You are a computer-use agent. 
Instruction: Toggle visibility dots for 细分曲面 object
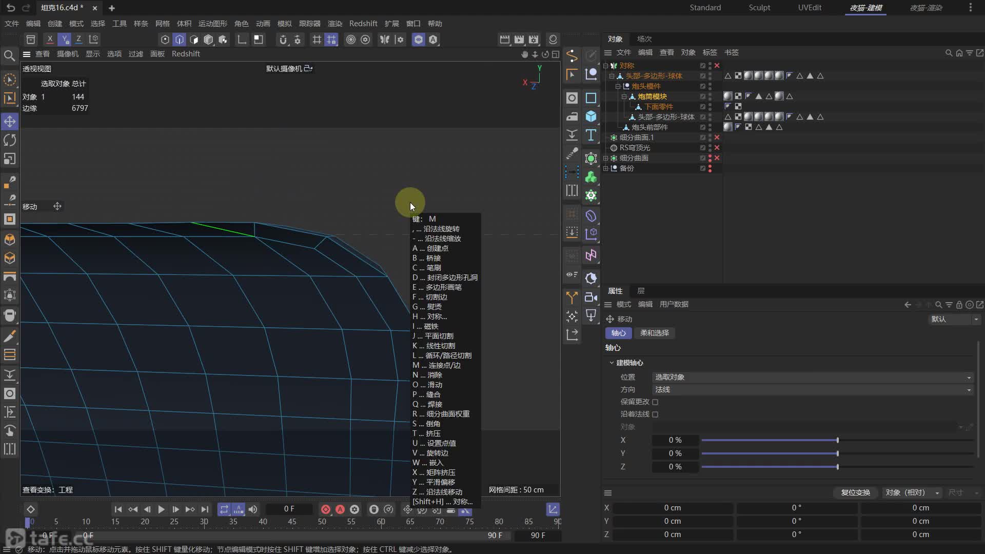710,158
